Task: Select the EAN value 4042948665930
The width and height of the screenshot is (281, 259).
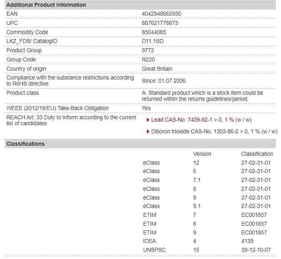Action: coord(161,14)
